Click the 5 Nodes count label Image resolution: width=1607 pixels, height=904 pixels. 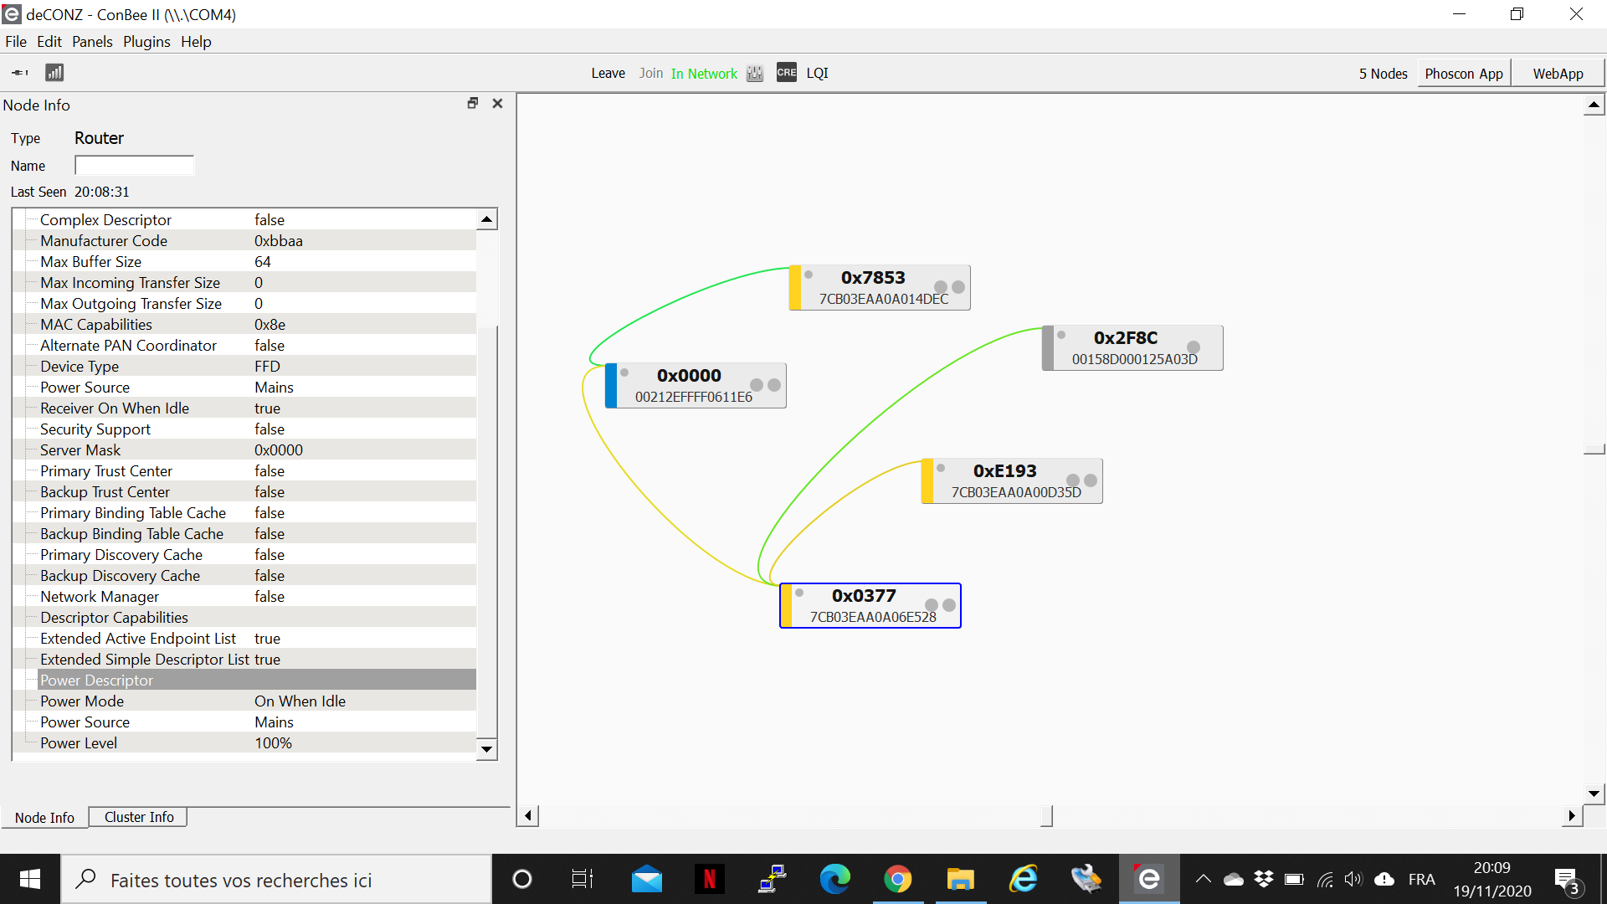1383,74
